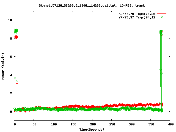Viewport: 176px width, 132px height.
Task: Click x-axis tick label 200
Action: point(93,124)
